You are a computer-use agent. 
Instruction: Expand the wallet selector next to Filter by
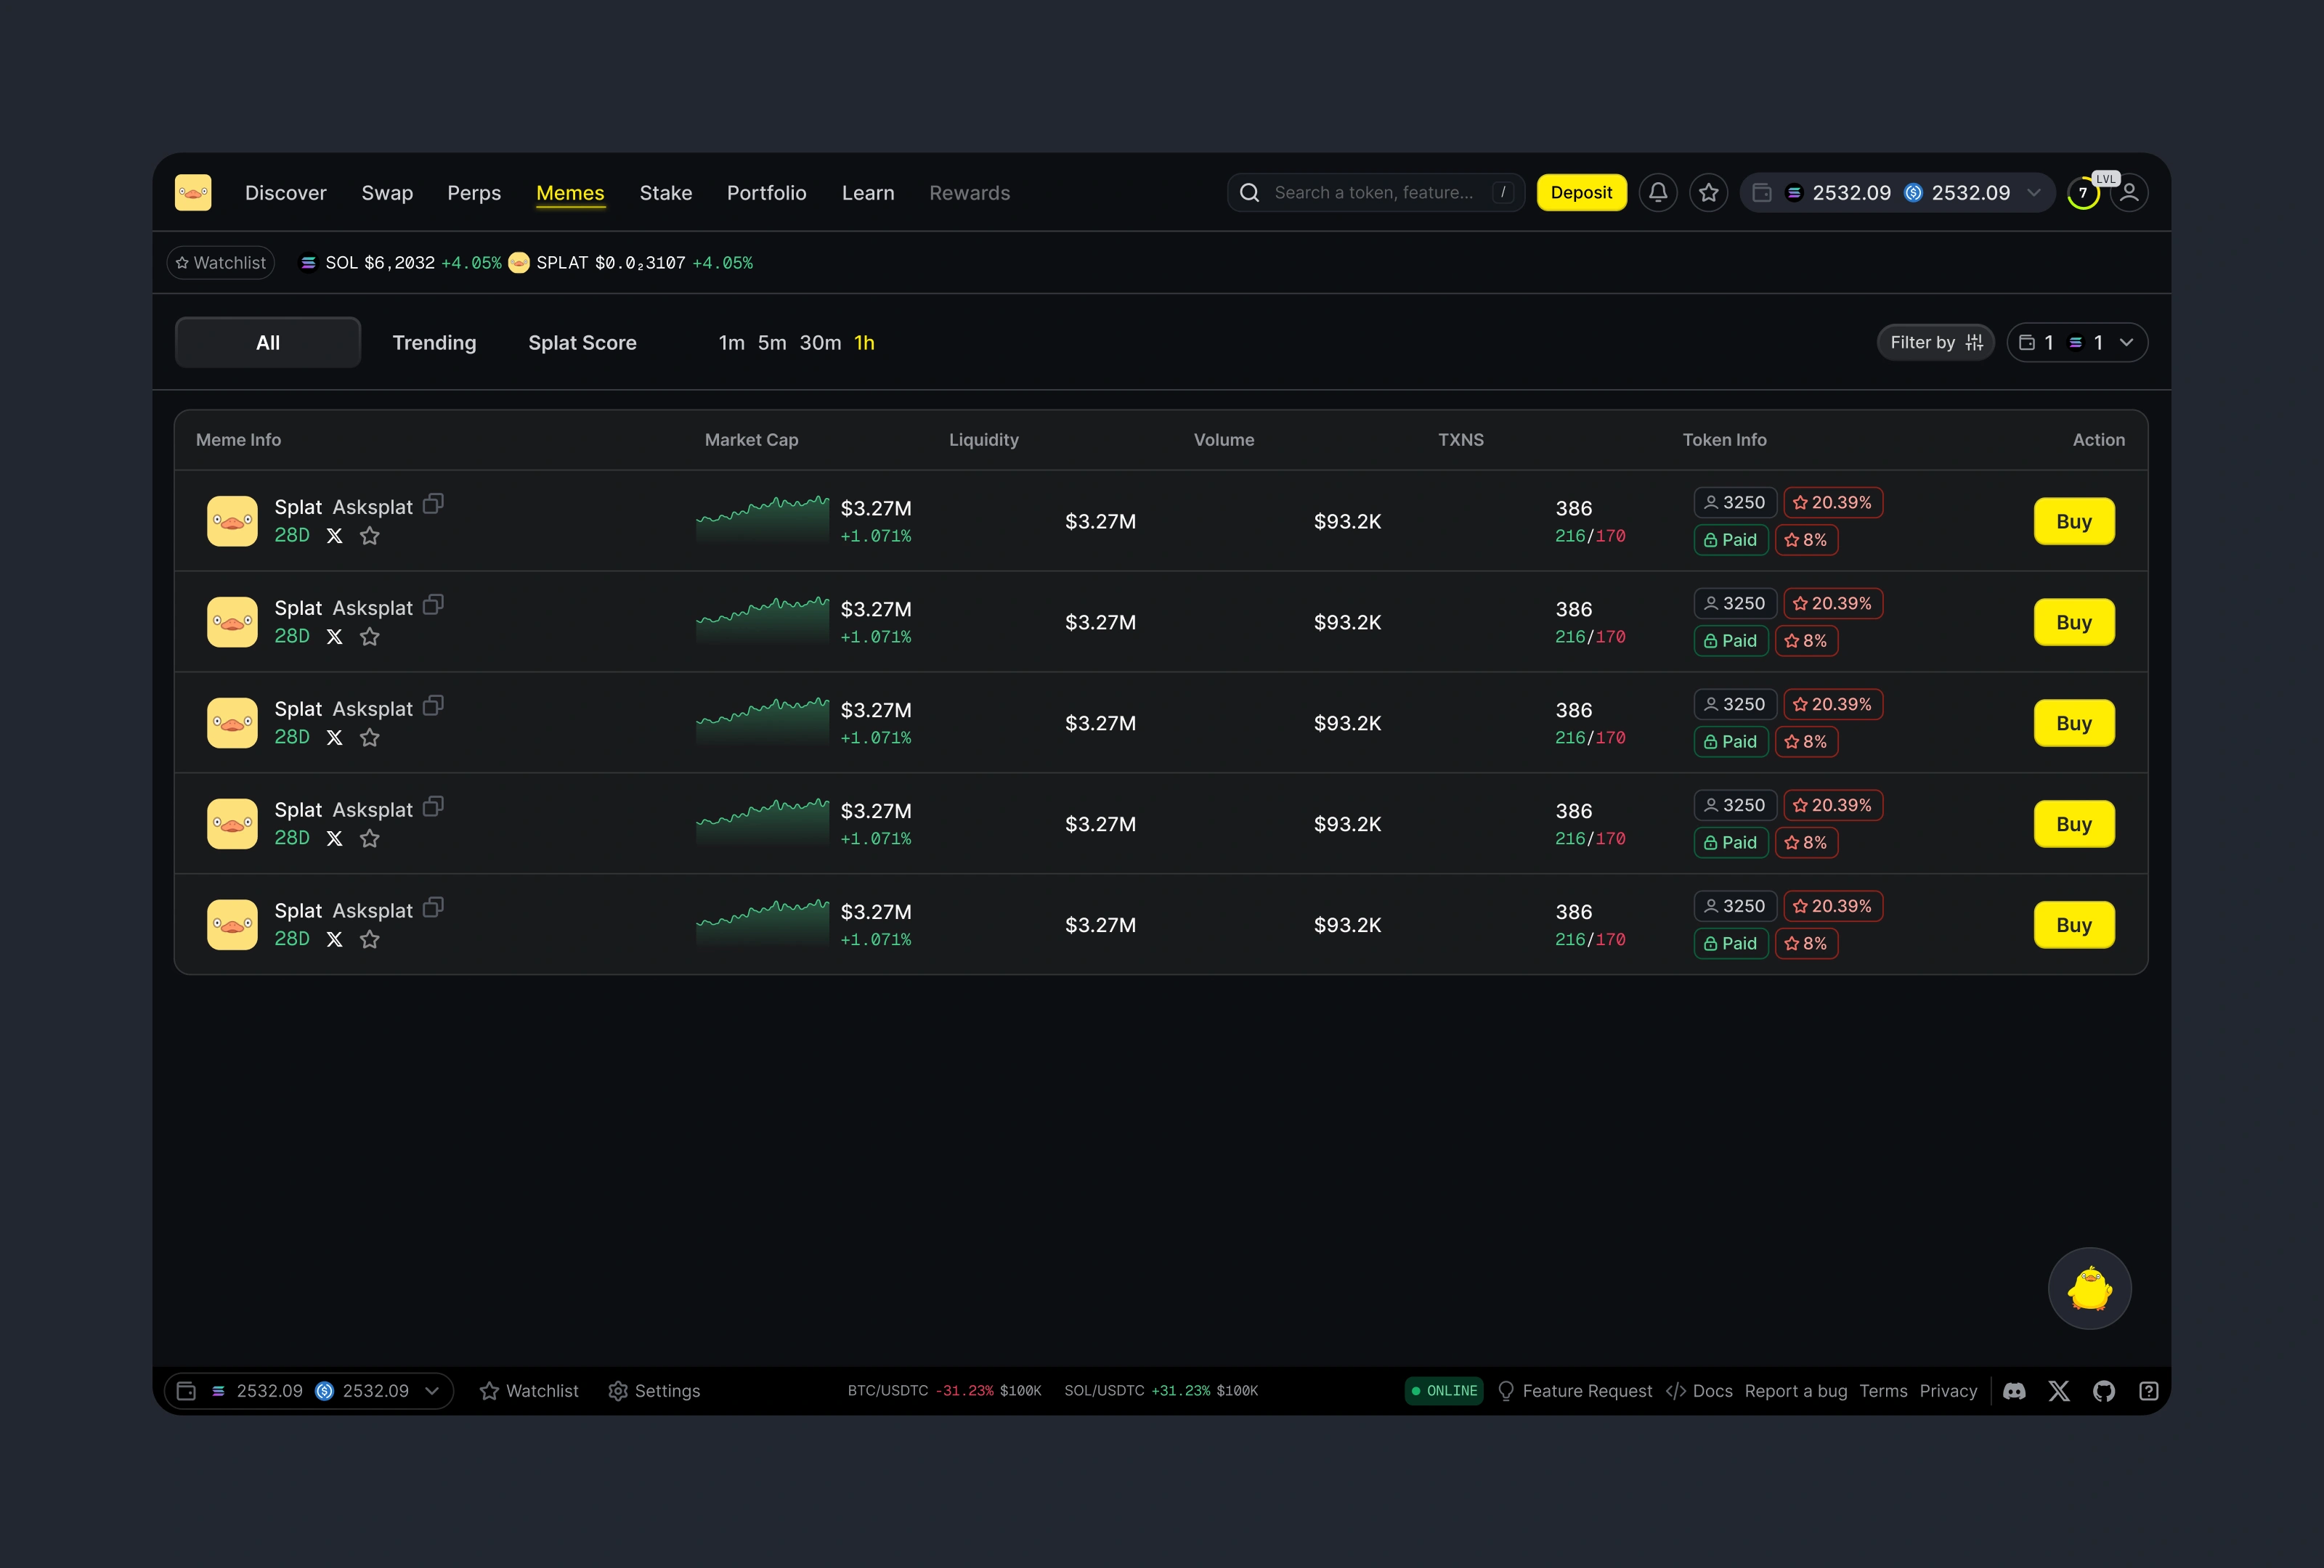coord(2126,343)
